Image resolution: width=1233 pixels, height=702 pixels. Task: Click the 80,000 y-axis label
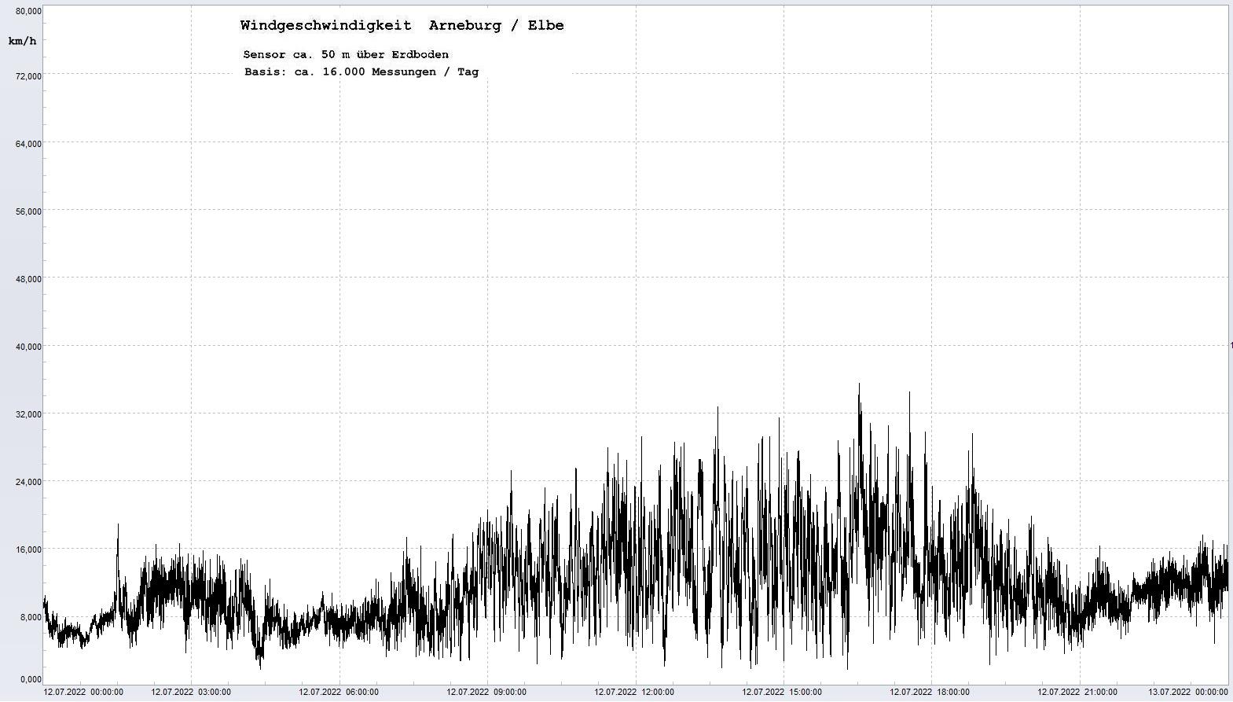tap(28, 11)
